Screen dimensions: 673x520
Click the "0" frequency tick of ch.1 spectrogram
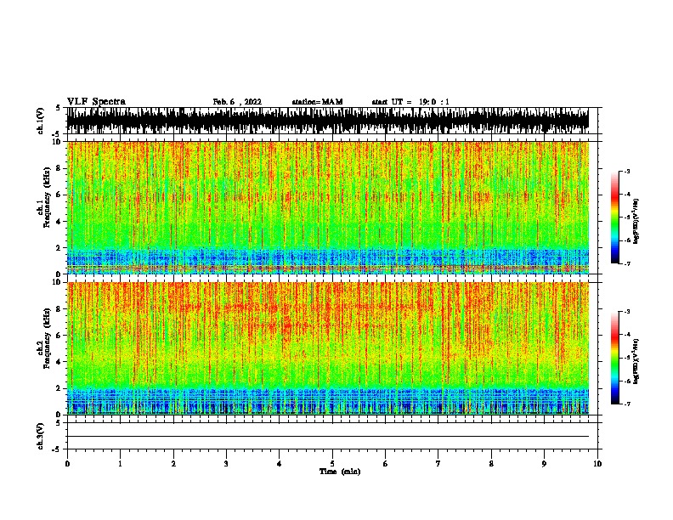[x=59, y=274]
